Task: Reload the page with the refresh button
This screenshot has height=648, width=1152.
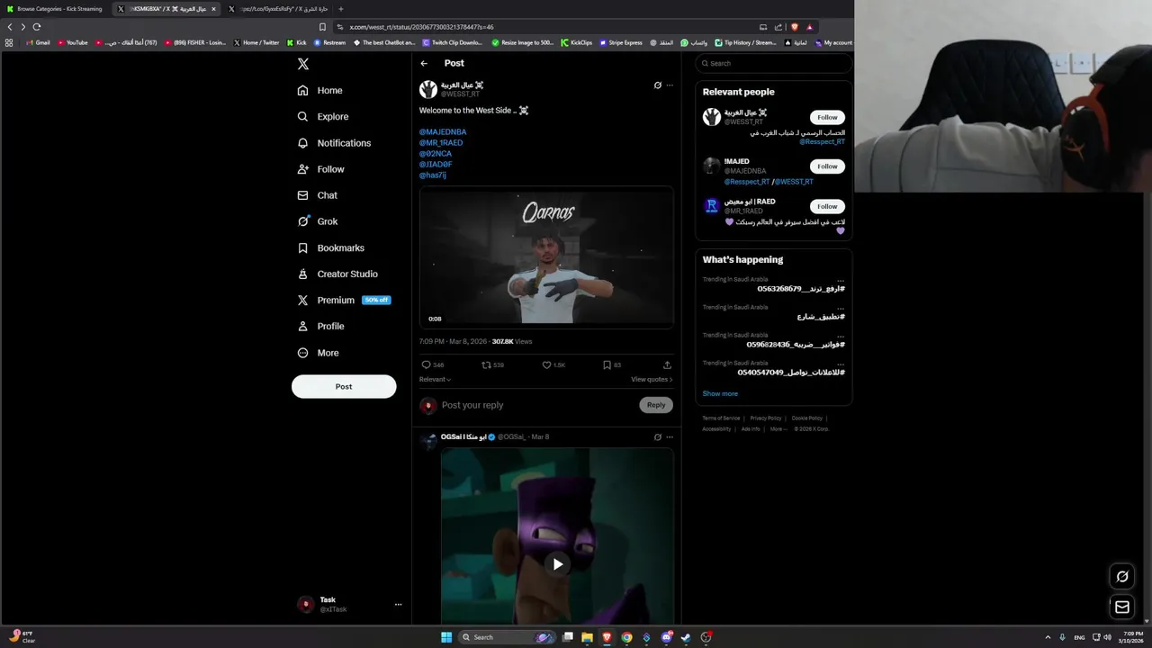Action: coord(37,27)
